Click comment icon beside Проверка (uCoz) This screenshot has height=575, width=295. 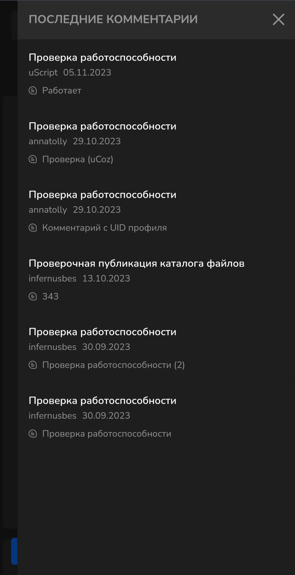[x=33, y=159]
